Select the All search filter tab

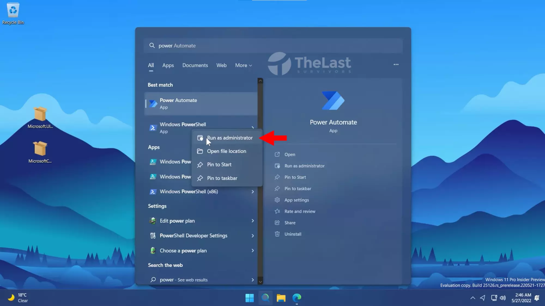[151, 65]
